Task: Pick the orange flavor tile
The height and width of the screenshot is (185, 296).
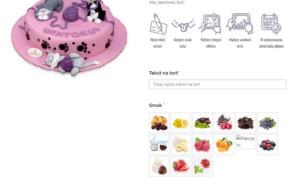Action: point(224,145)
